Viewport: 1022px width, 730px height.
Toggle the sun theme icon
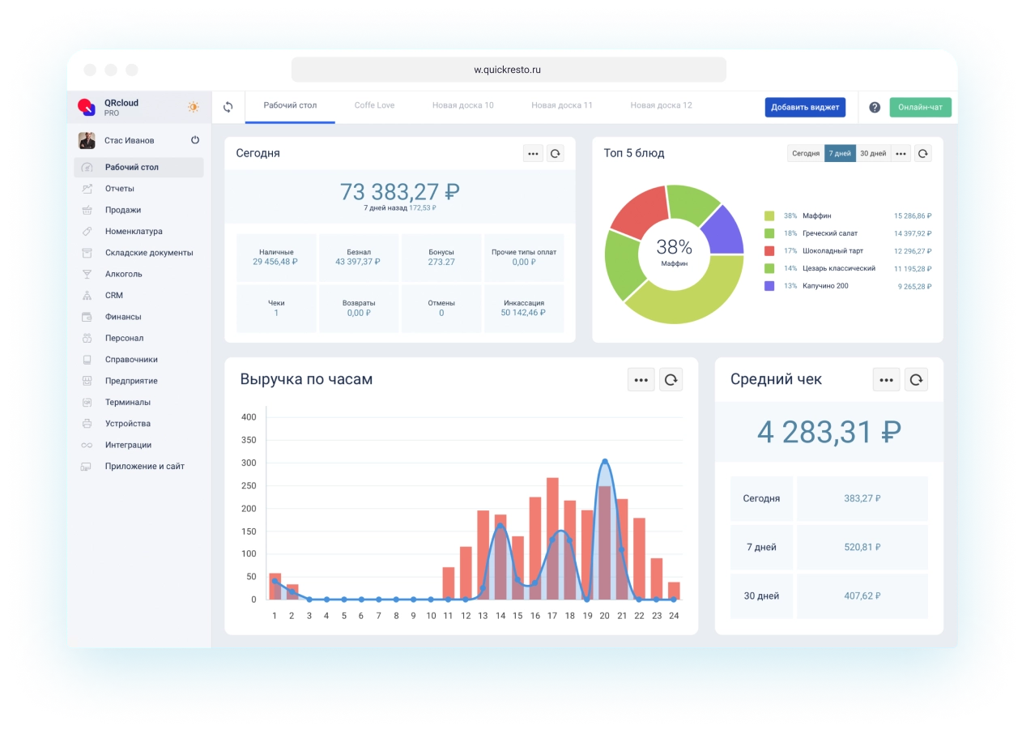pyautogui.click(x=194, y=107)
